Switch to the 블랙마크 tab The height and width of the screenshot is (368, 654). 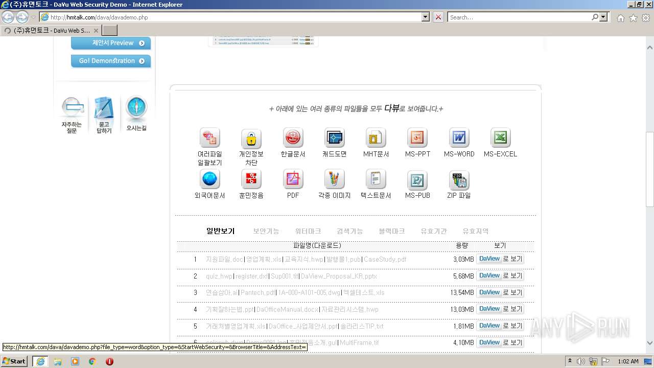392,231
